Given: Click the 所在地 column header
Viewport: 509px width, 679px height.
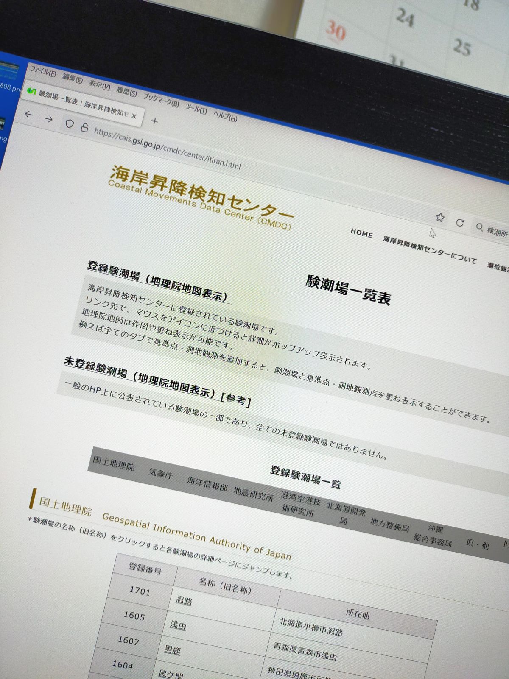Looking at the screenshot, I should (x=357, y=614).
